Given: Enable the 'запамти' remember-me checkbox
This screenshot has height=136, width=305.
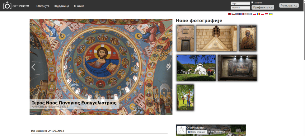Looking at the screenshot, I should (x=252, y=2).
